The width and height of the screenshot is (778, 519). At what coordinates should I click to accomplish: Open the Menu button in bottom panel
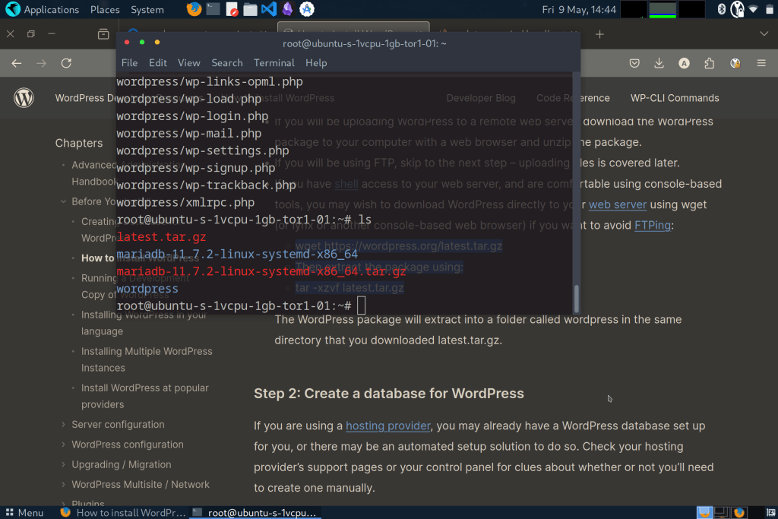point(25,513)
